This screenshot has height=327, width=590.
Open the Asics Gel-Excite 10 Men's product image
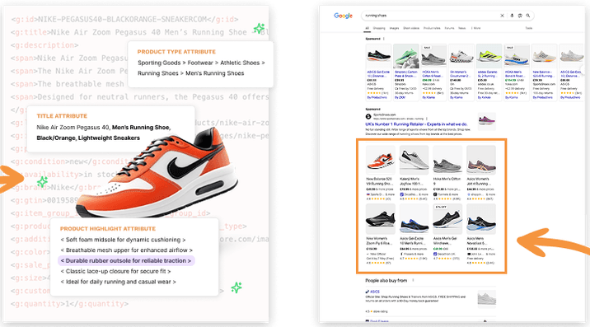pos(414,219)
